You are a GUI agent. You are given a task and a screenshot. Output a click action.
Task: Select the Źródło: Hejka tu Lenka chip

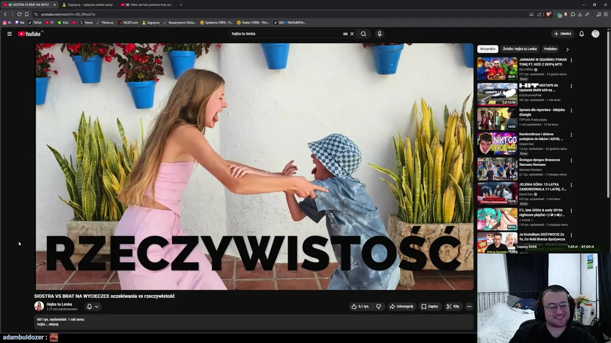tap(520, 49)
